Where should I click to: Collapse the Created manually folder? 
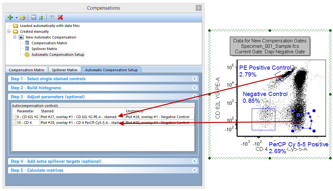pyautogui.click(x=9, y=31)
